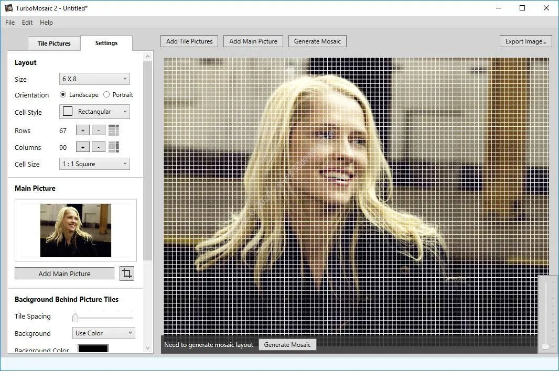Open the Cell Size 1:1 Square dropdown
Viewport: 559px width, 371px height.
[x=94, y=164]
